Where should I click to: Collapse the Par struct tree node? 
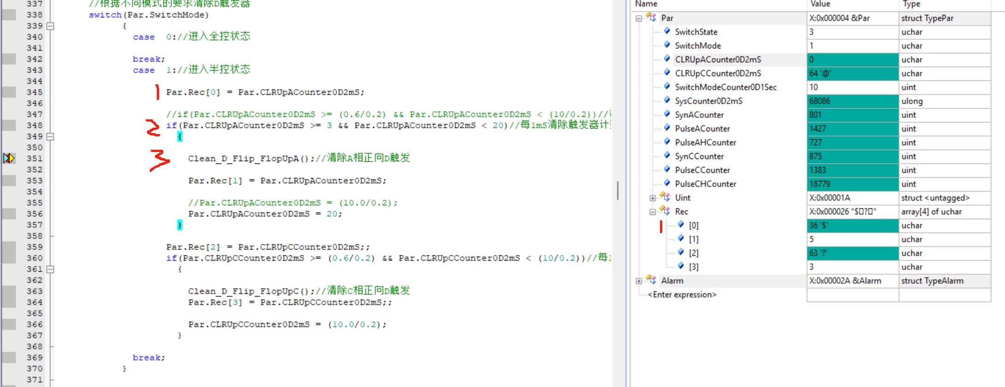point(639,18)
